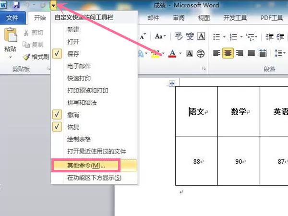Click the increase indent icon
Screen dimensions: 288x216
(x=280, y=37)
